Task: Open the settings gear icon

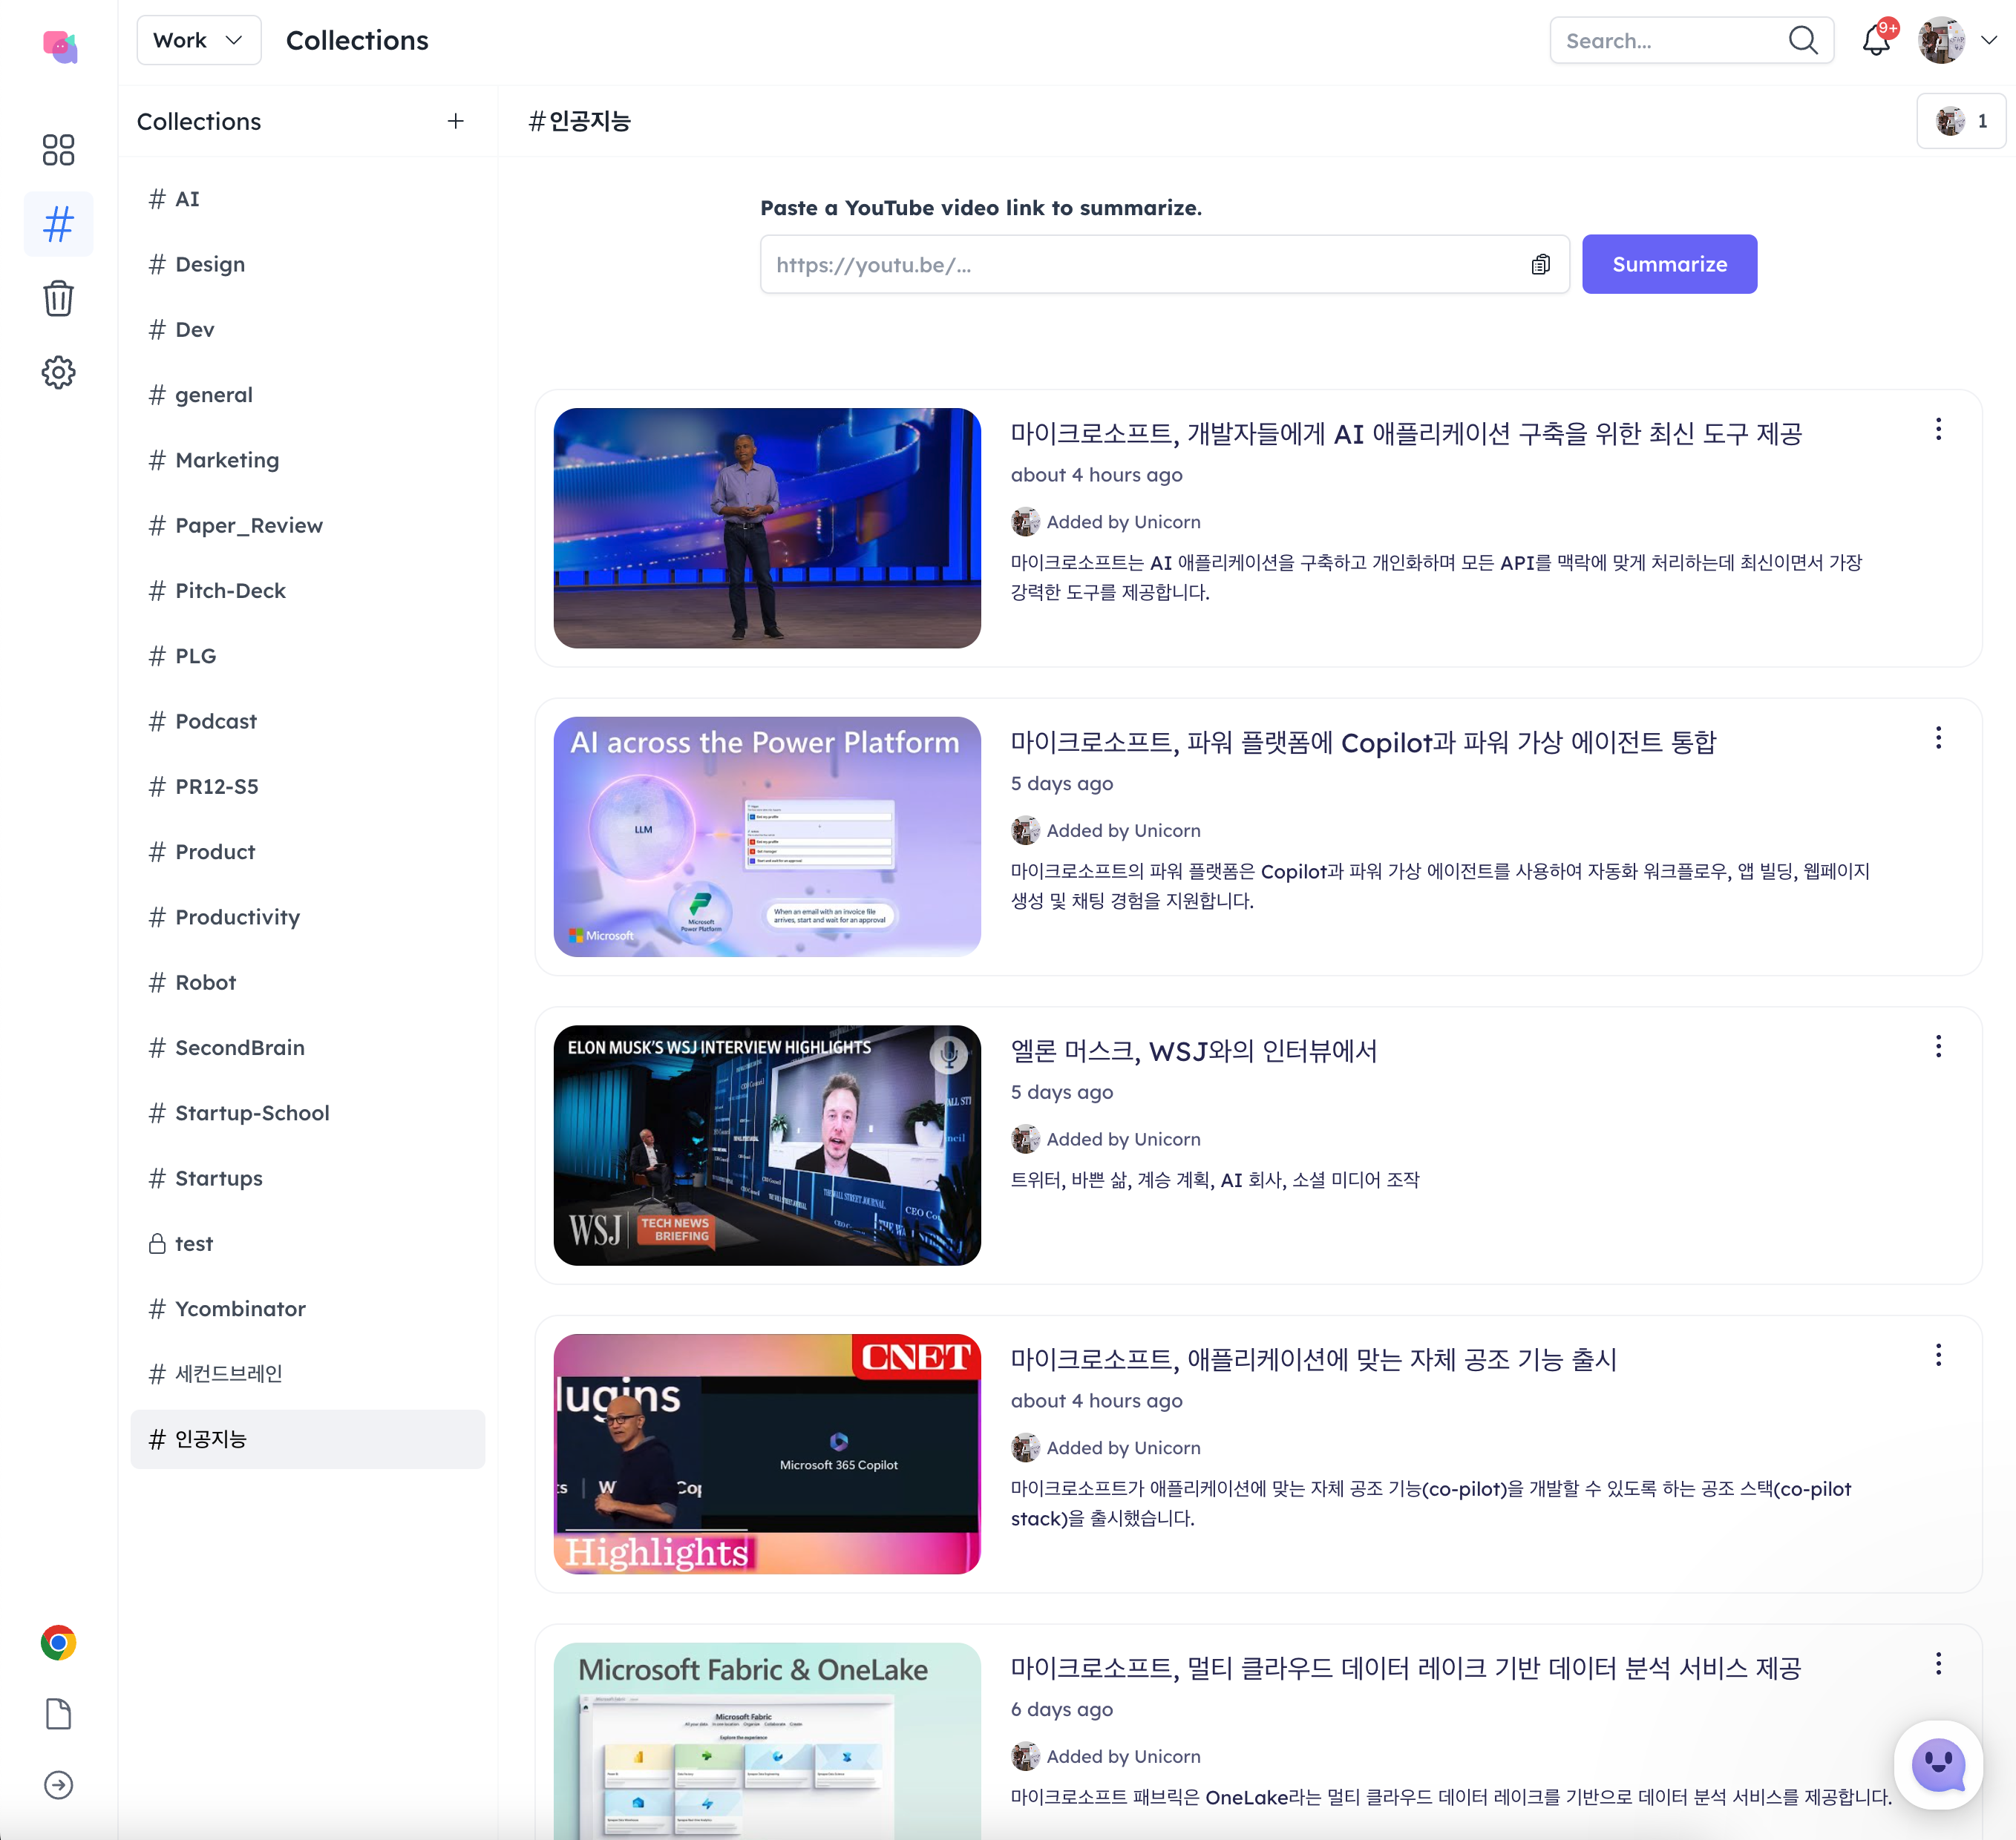Action: coord(58,372)
